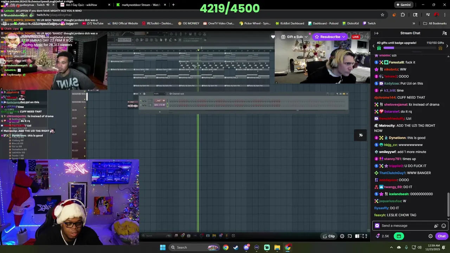This screenshot has height=253, width=450.
Task: Open the Twitch bookmark
Action: (x=369, y=24)
